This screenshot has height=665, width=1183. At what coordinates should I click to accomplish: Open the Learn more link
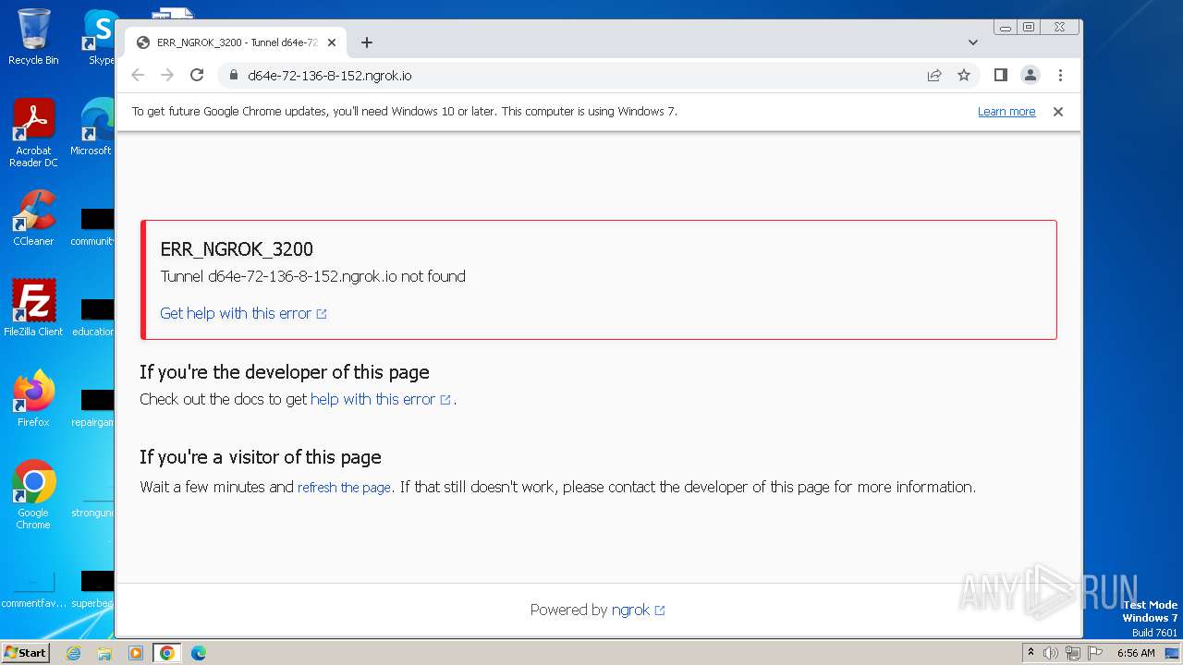point(1006,112)
